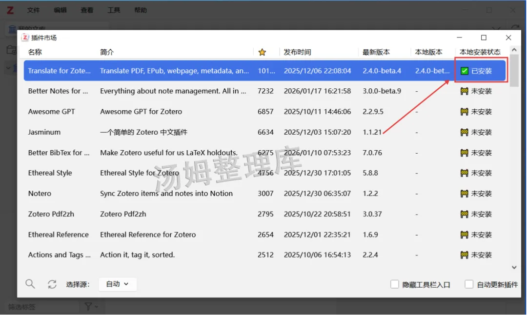527x315 pixels.
Task: Enable the 隐藏工具栏入口 checkbox
Action: pos(395,284)
